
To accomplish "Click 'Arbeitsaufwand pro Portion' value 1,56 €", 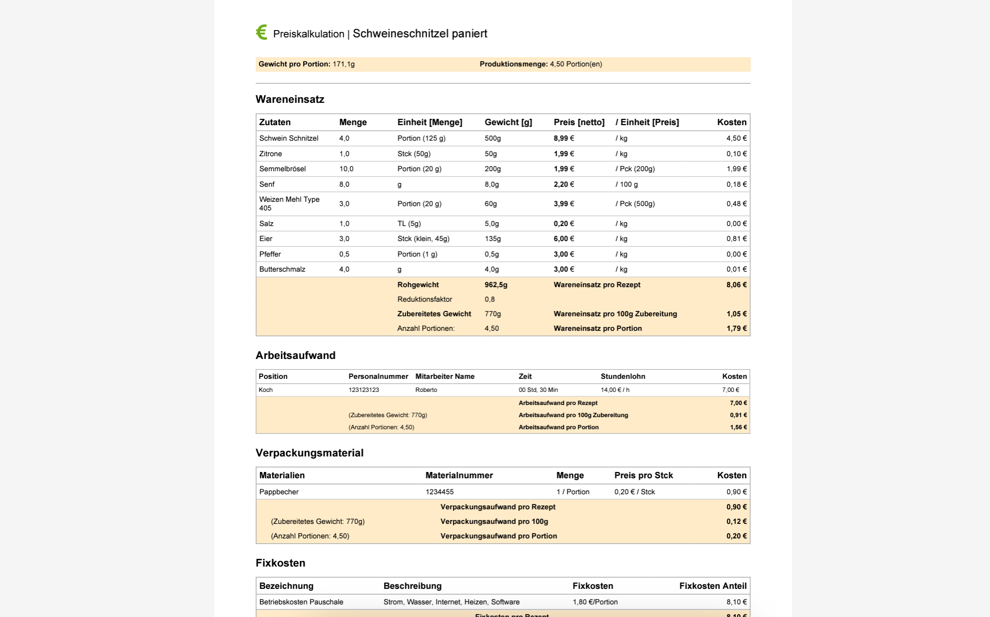I will 738,427.
